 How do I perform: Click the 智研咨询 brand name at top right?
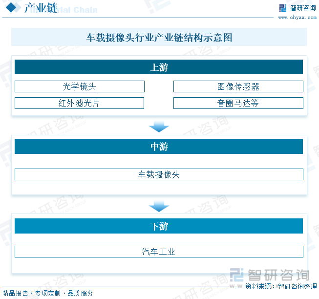[x=303, y=8]
